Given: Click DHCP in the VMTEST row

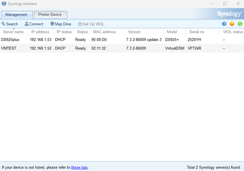Looking at the screenshot, I should coord(60,48).
